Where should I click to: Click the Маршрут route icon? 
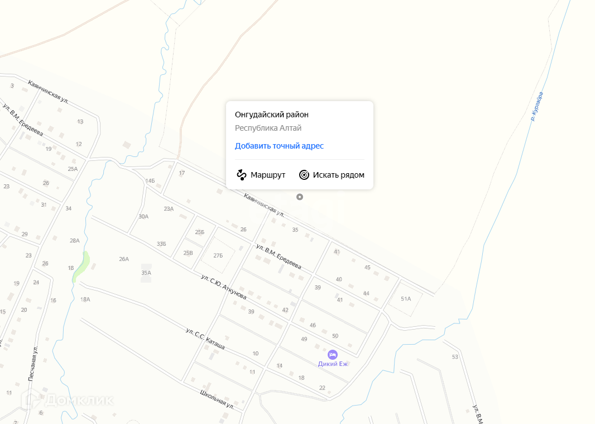242,175
